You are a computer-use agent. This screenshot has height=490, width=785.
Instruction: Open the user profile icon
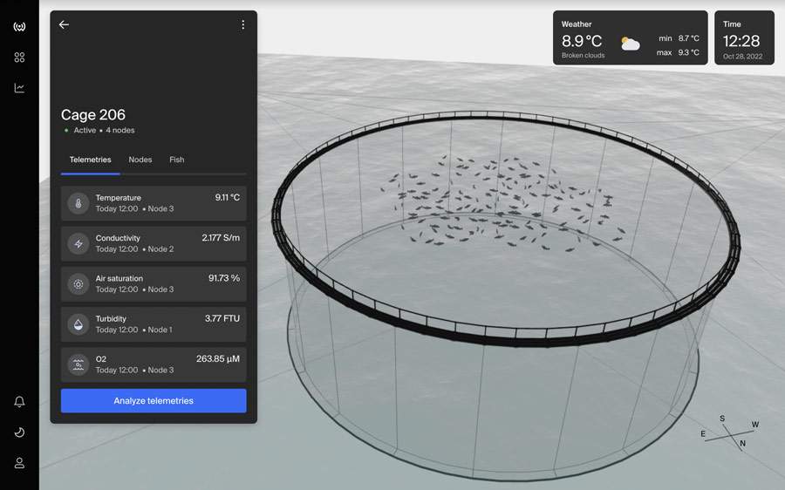19,463
